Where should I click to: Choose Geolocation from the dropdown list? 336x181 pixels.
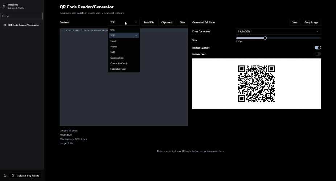coord(124,58)
